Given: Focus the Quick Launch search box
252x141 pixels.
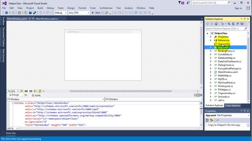Looking at the screenshot, I should (211, 3).
